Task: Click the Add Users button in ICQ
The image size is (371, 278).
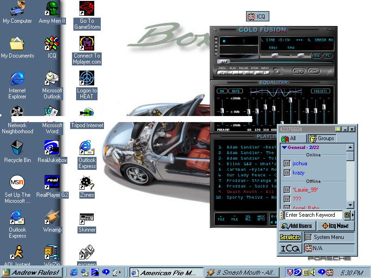Action: 297,226
